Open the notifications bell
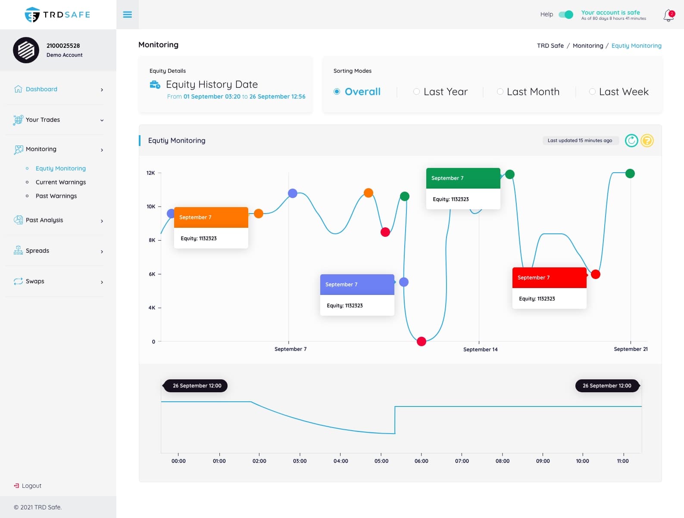684x518 pixels. (668, 16)
